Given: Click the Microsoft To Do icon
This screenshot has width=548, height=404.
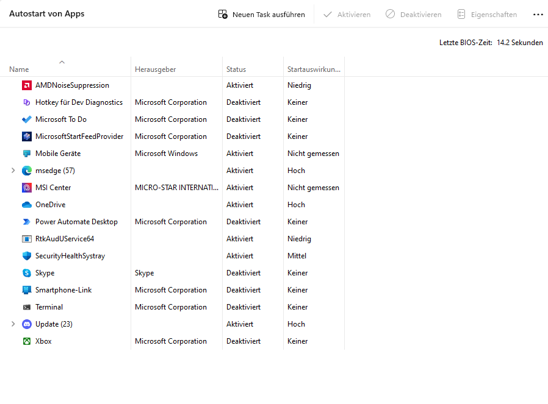Looking at the screenshot, I should pyautogui.click(x=26, y=119).
